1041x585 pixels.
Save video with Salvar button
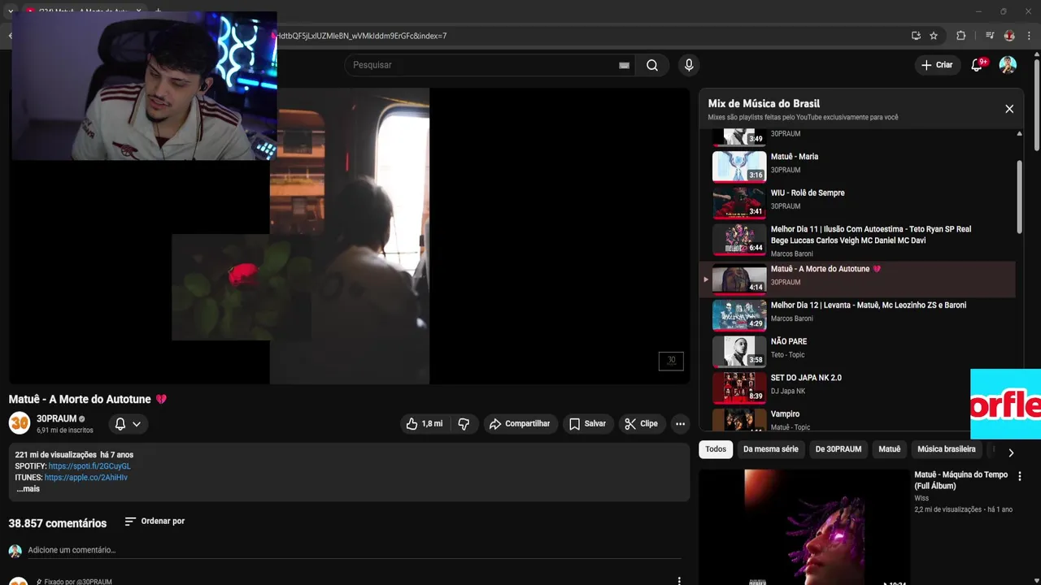(x=587, y=423)
